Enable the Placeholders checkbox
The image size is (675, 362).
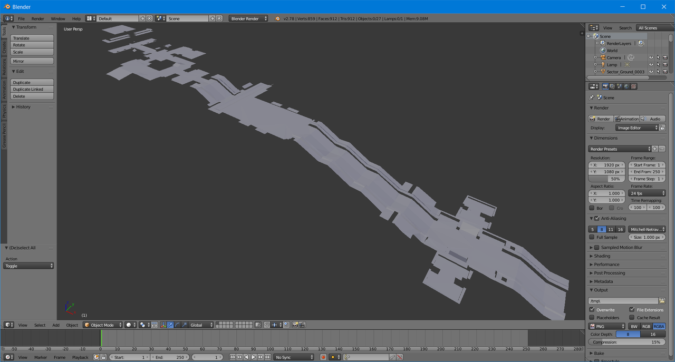592,318
